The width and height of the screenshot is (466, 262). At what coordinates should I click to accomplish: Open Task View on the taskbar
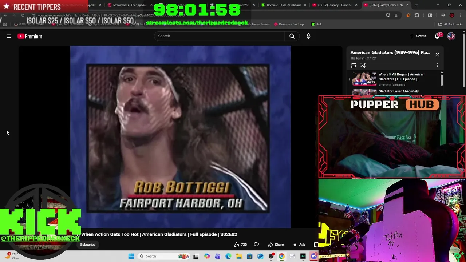coord(196,256)
